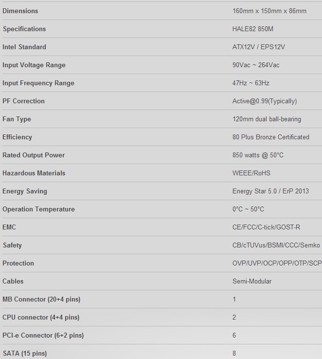Select the 120mm dual ball-bearing text
This screenshot has height=359, width=322.
267,119
